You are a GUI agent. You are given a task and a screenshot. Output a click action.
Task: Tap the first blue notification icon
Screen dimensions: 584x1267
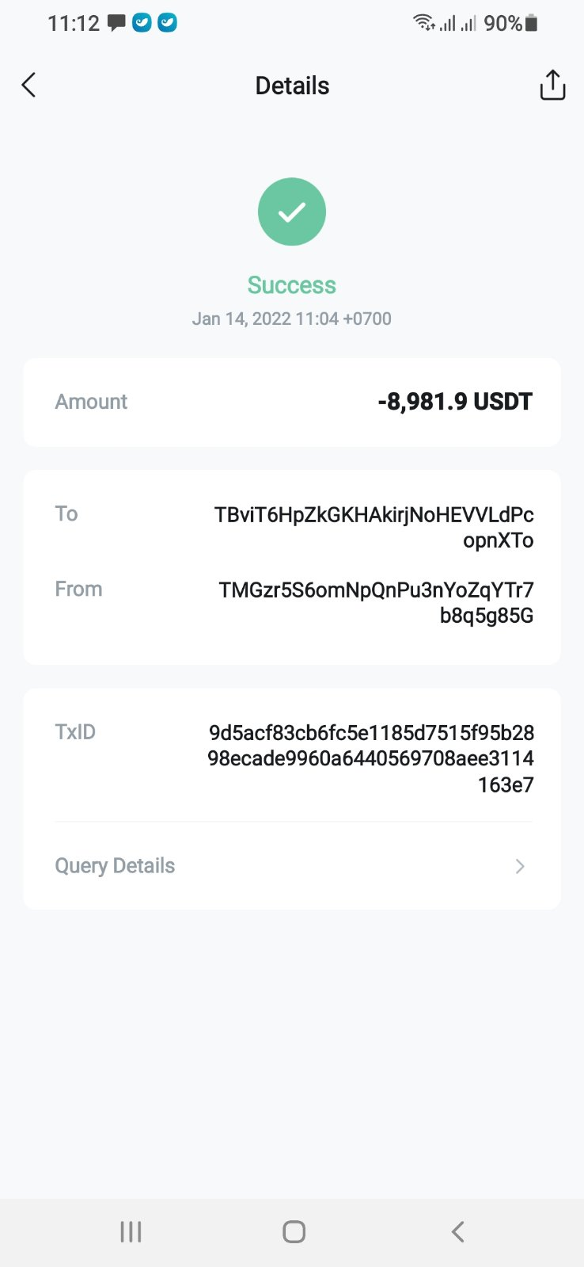[x=142, y=23]
